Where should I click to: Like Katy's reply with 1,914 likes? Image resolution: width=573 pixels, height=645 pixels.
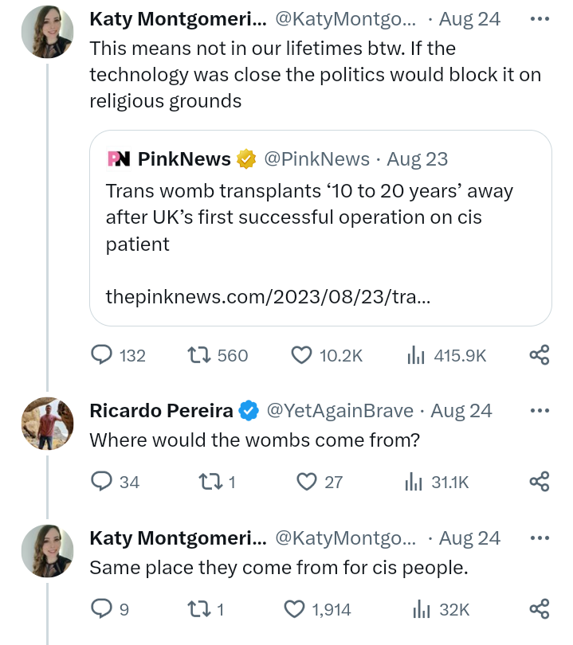(295, 609)
